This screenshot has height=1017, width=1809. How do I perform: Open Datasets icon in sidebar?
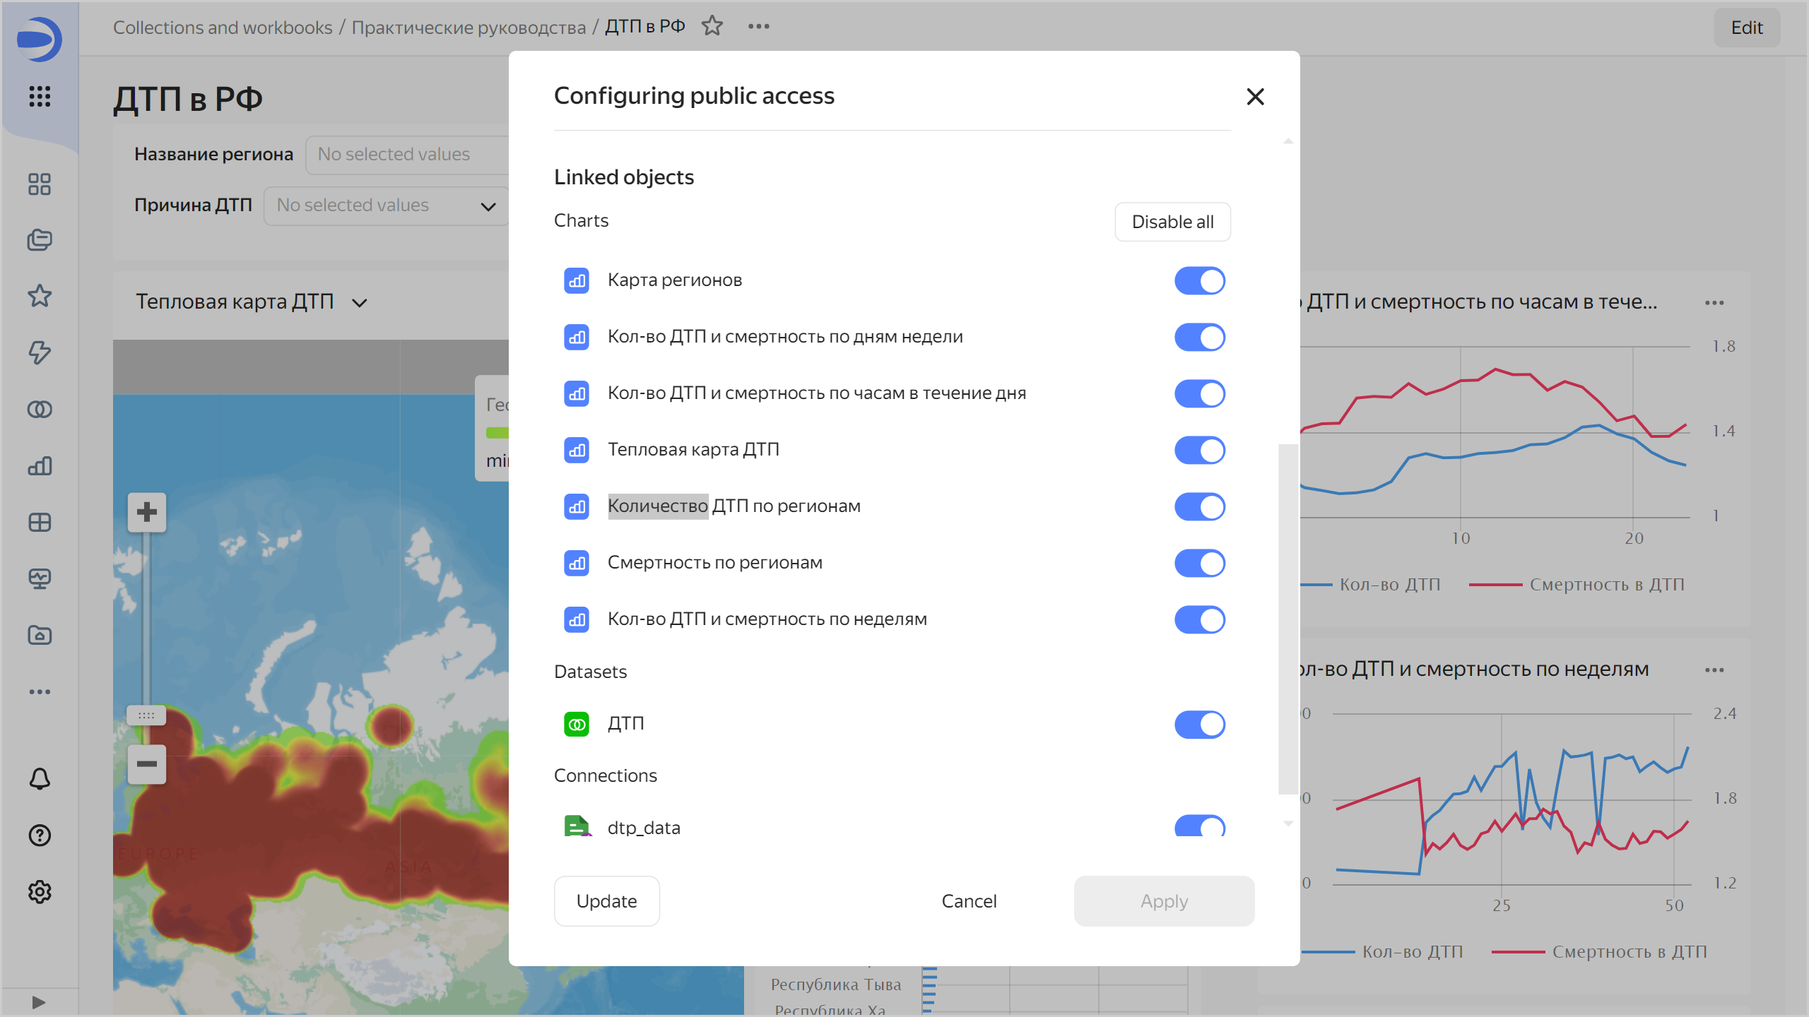[40, 409]
